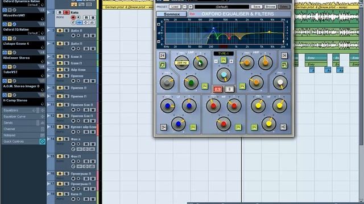Expand track 8 Припев arrow
This screenshot has height=204, width=364.
pos(49,76)
